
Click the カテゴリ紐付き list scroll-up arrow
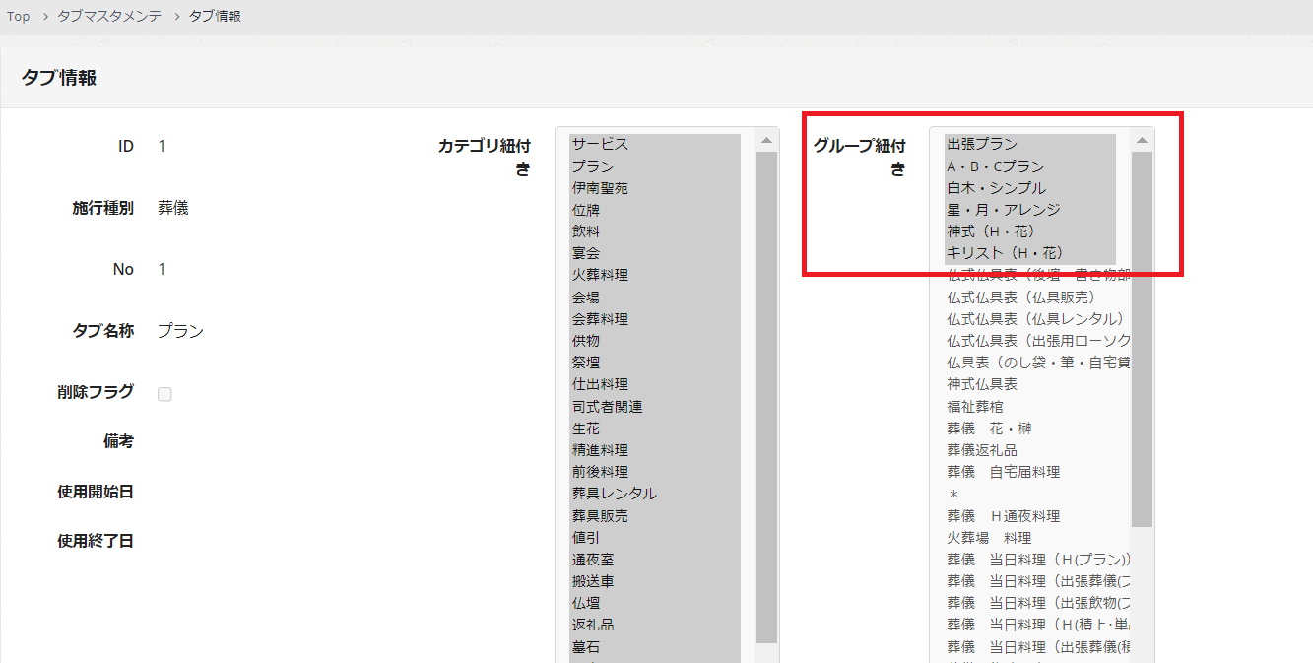pos(766,141)
